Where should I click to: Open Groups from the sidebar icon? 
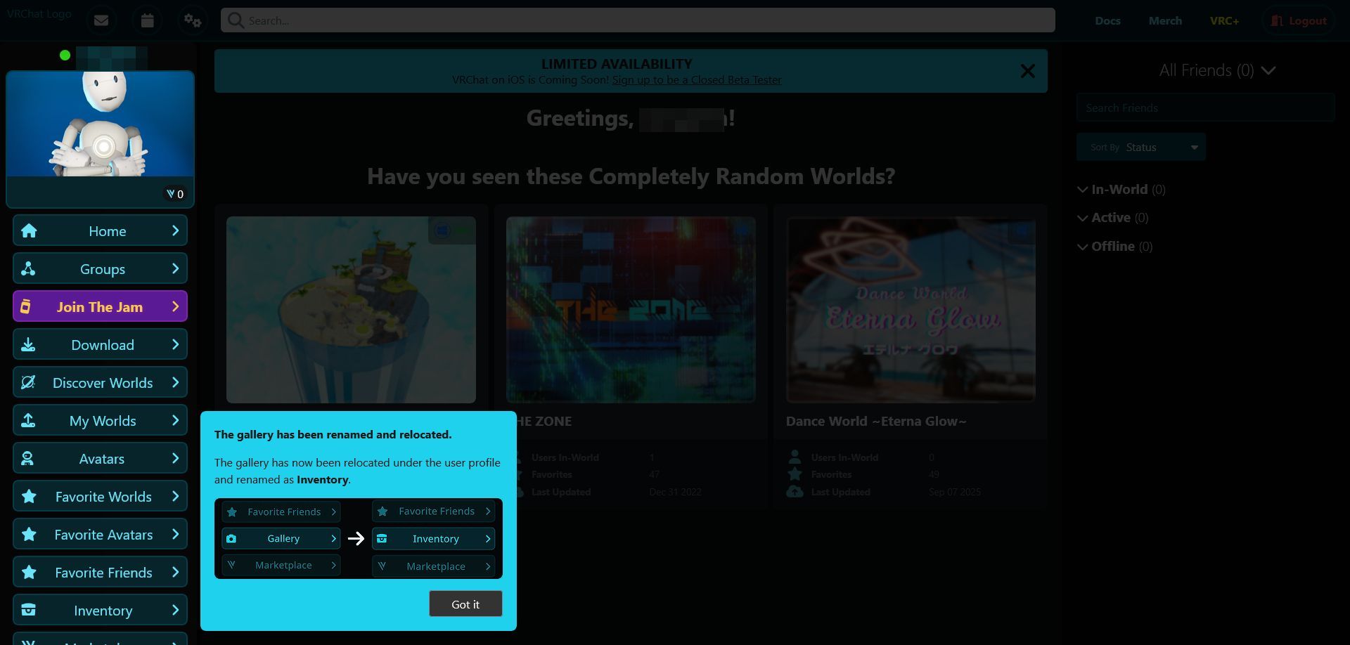pyautogui.click(x=28, y=268)
